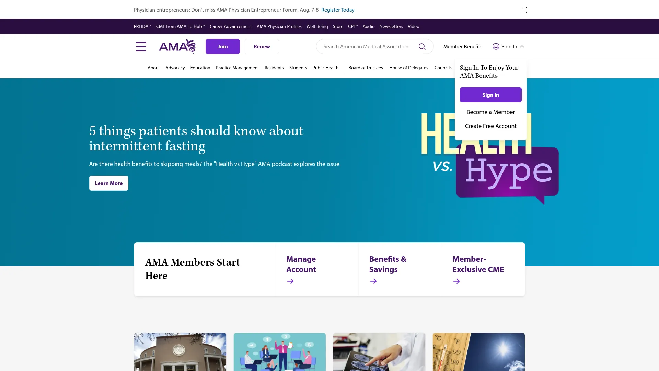Open the About nav item
Screen dimensions: 659x371
click(x=154, y=68)
